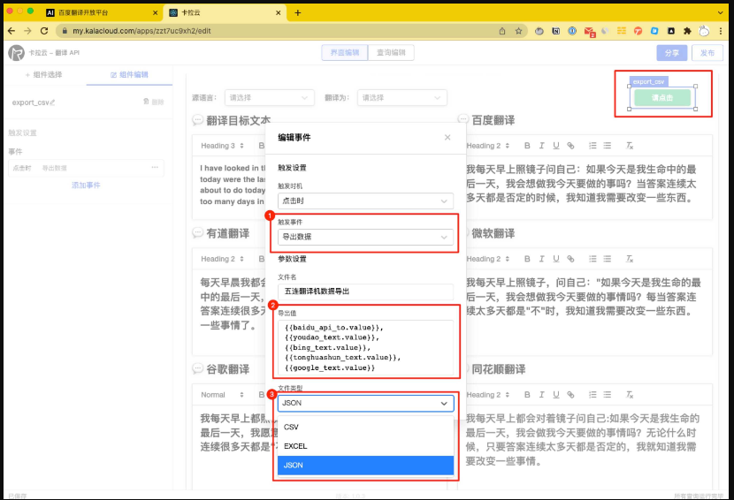Open the 组件编辑 panel tab
Screen dimensions: 734x500
tap(129, 74)
